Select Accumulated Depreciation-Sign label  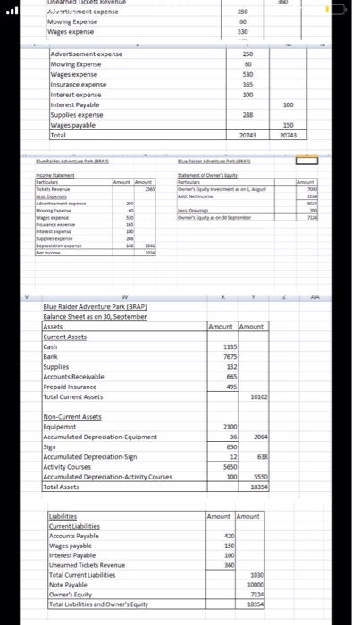[x=90, y=457]
